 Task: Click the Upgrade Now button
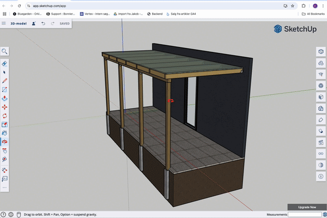307,207
